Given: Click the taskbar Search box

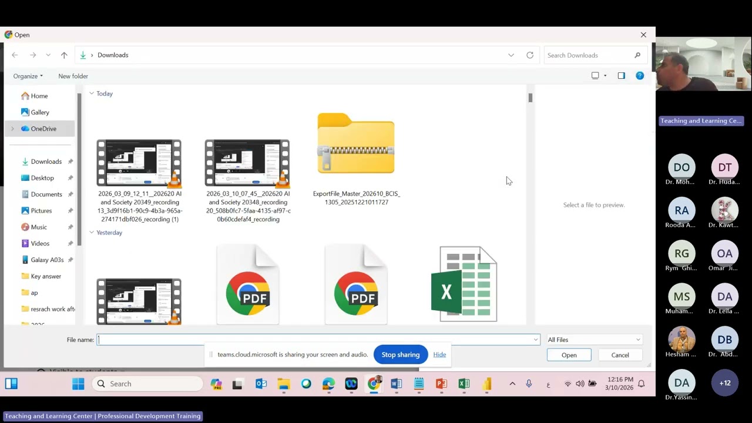Looking at the screenshot, I should click(x=149, y=384).
